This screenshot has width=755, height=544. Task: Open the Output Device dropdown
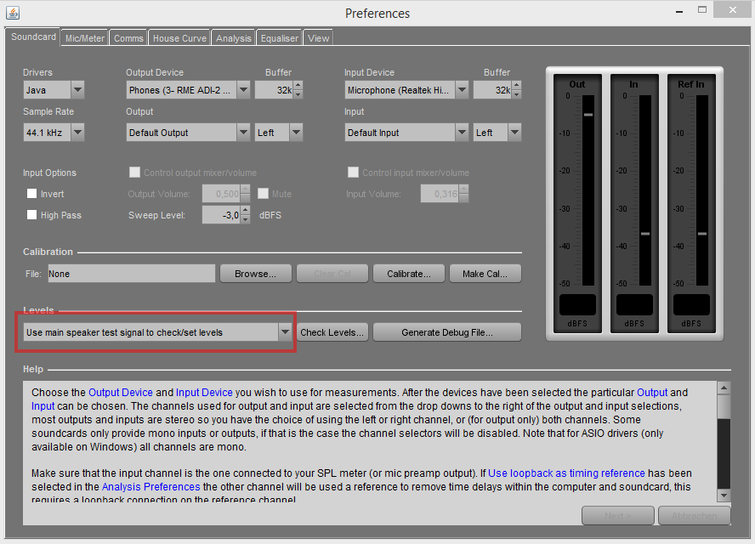click(243, 89)
